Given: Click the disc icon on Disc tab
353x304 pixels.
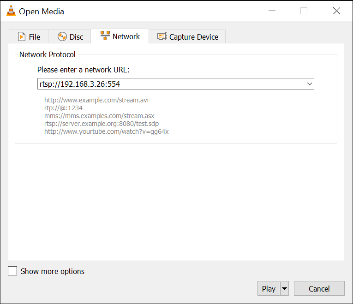Looking at the screenshot, I should (62, 37).
